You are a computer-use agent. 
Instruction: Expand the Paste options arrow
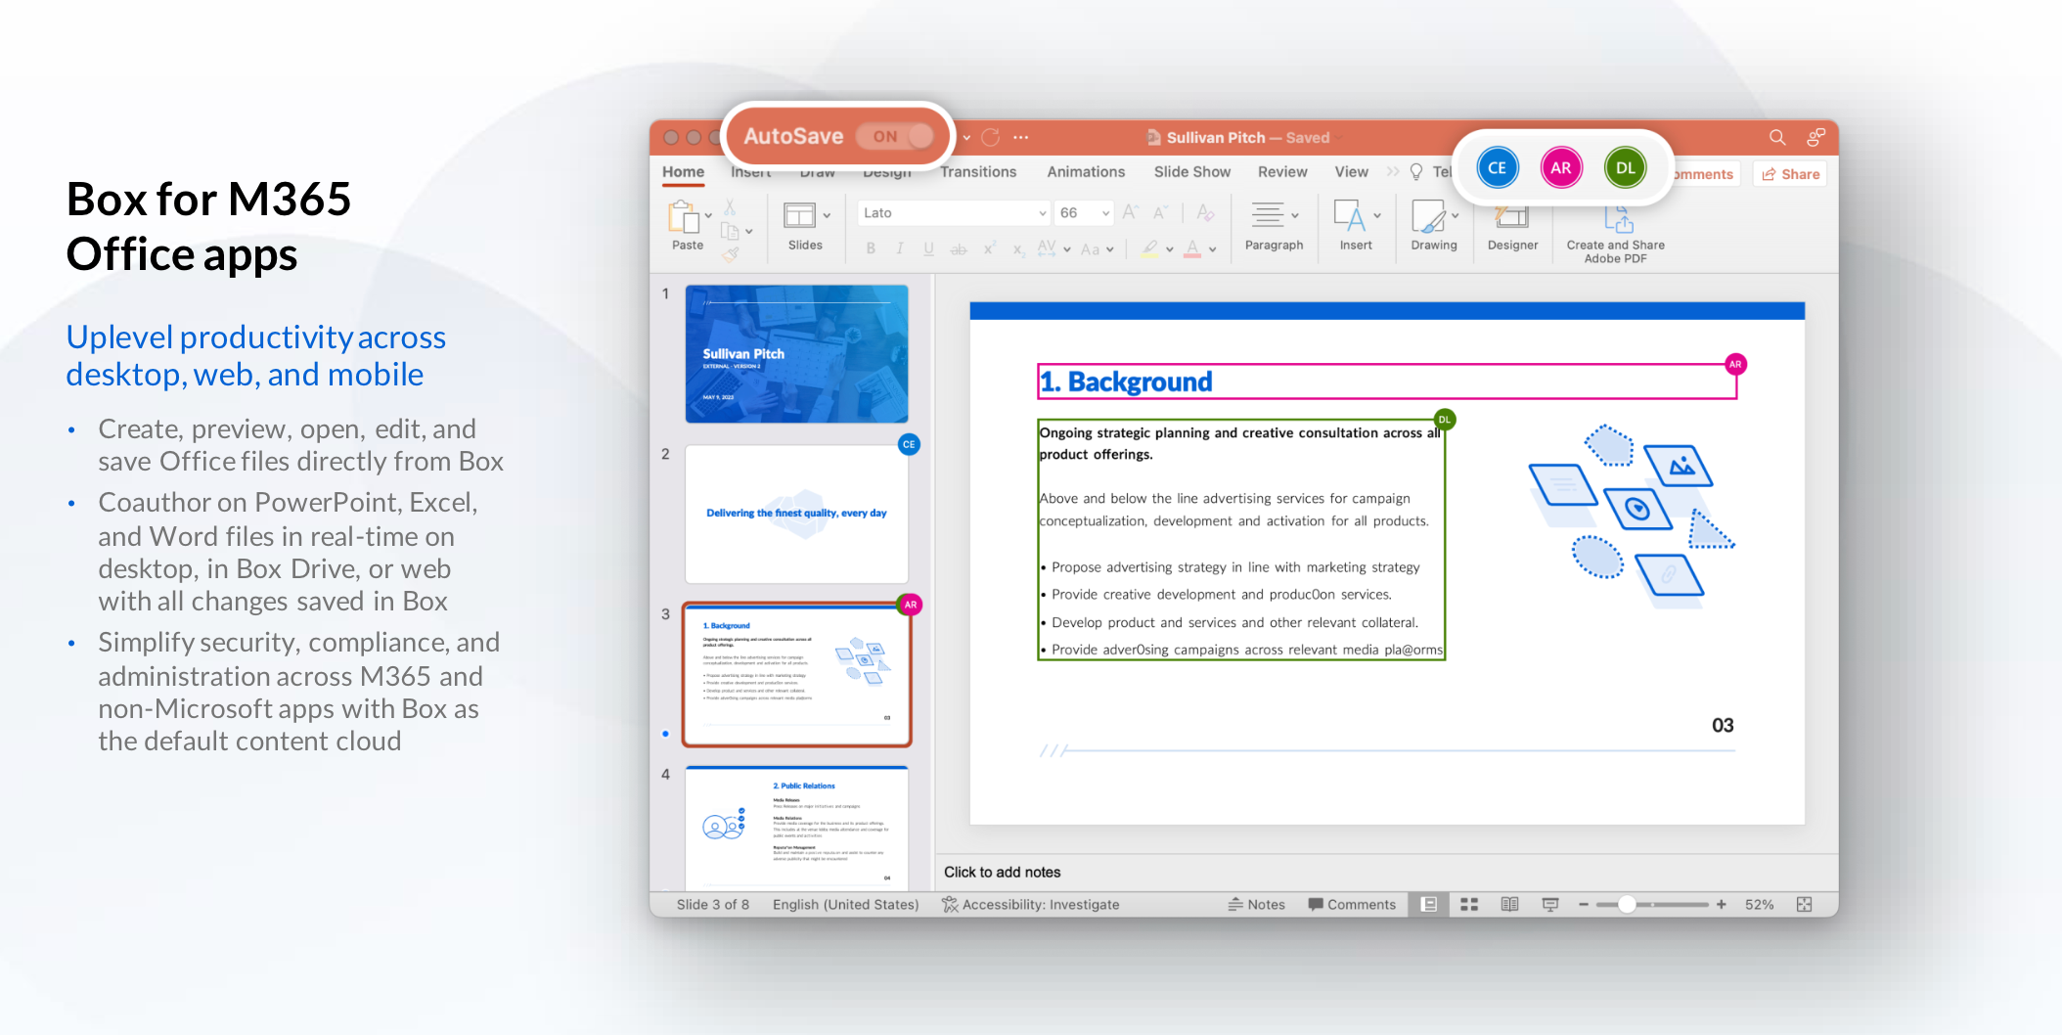708,216
